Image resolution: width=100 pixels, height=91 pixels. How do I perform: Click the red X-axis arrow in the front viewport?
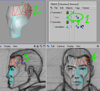pos(92,61)
